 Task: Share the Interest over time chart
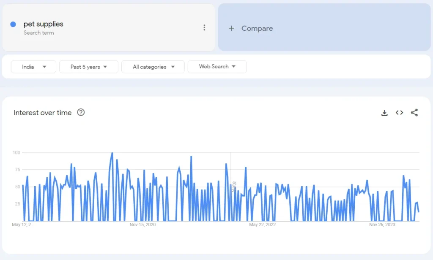(414, 113)
